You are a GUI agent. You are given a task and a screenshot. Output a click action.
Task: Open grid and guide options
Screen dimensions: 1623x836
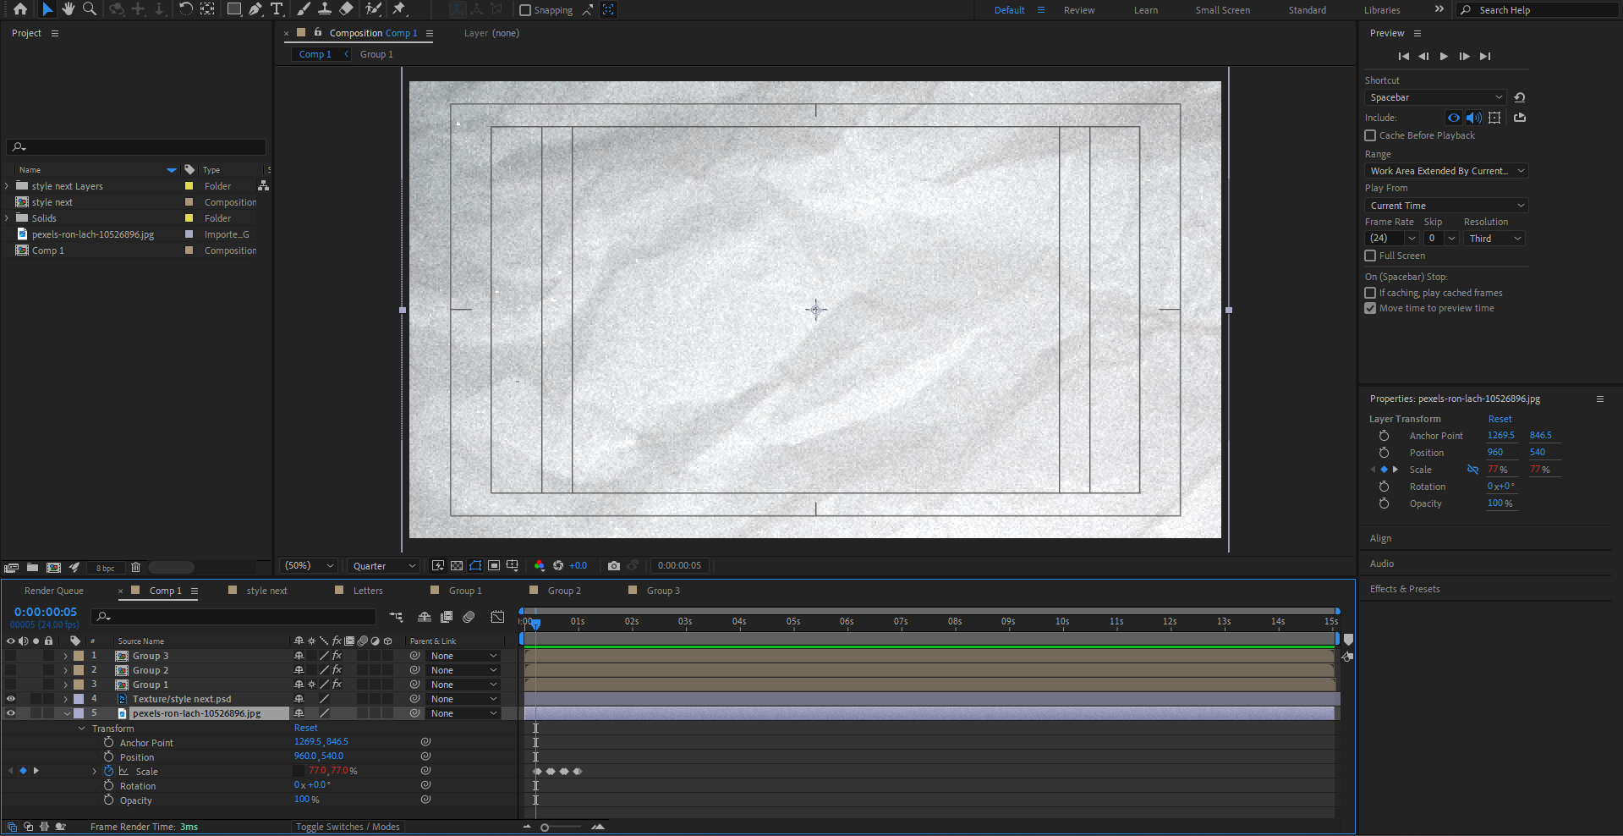tap(512, 565)
